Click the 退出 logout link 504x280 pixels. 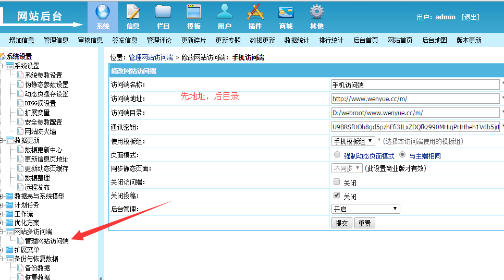pyautogui.click(x=470, y=17)
